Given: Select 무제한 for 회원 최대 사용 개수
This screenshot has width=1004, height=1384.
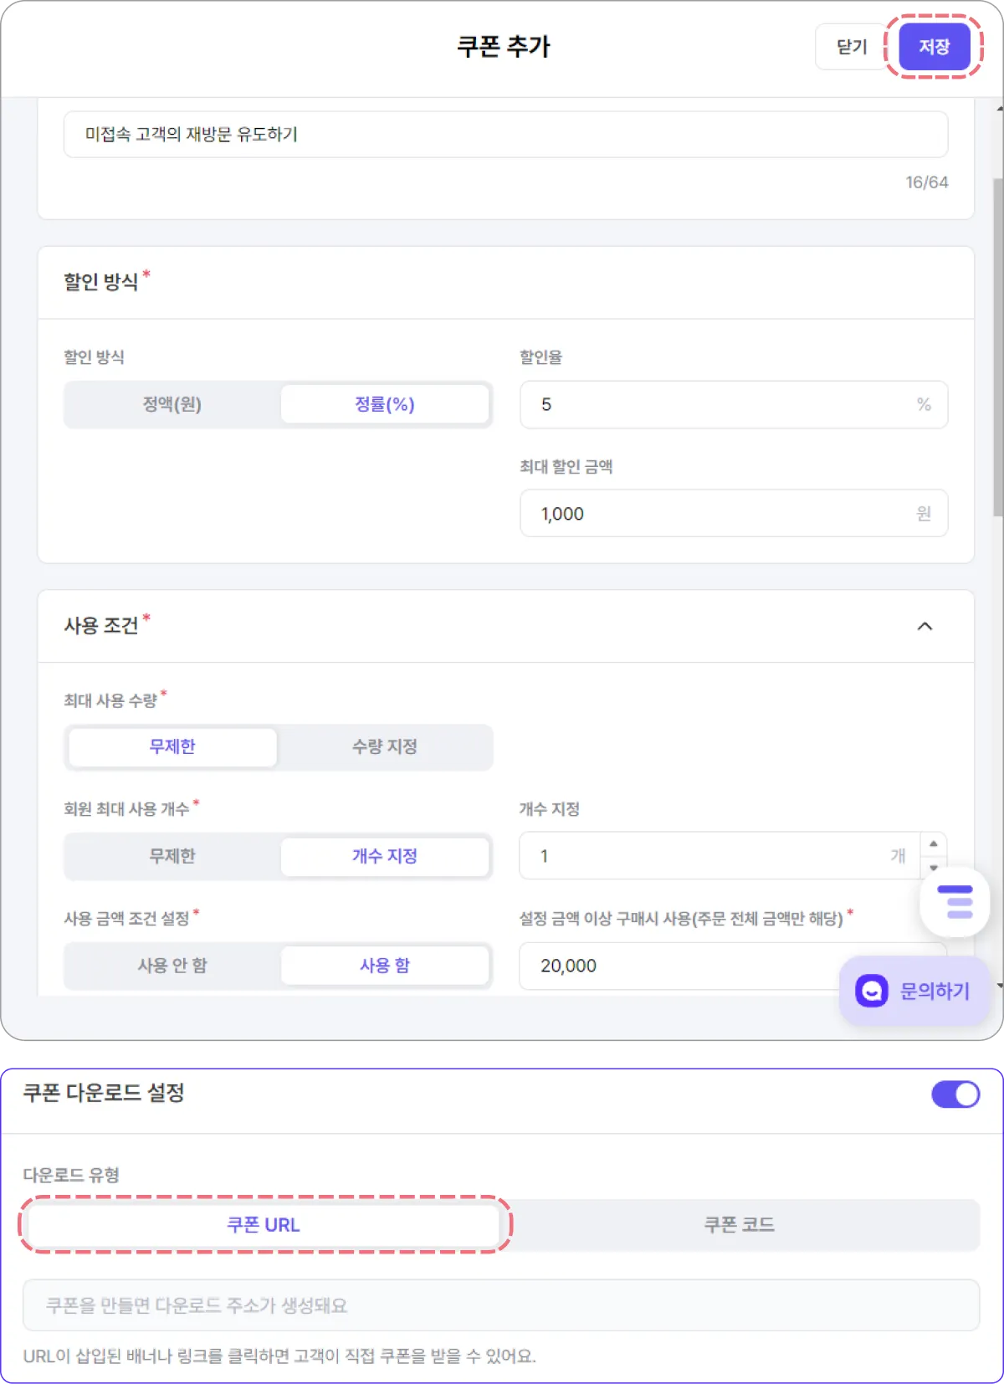Looking at the screenshot, I should pos(172,856).
